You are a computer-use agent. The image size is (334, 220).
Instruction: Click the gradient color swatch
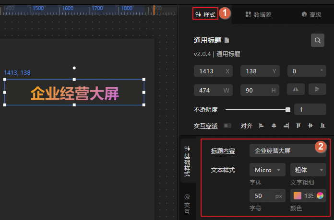click(298, 196)
